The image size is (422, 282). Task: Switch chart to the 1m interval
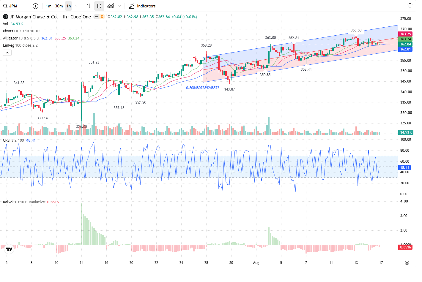point(49,6)
